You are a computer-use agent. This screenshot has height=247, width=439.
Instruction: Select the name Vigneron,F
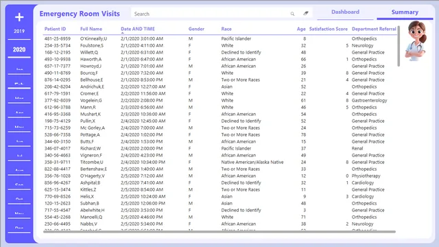point(91,155)
